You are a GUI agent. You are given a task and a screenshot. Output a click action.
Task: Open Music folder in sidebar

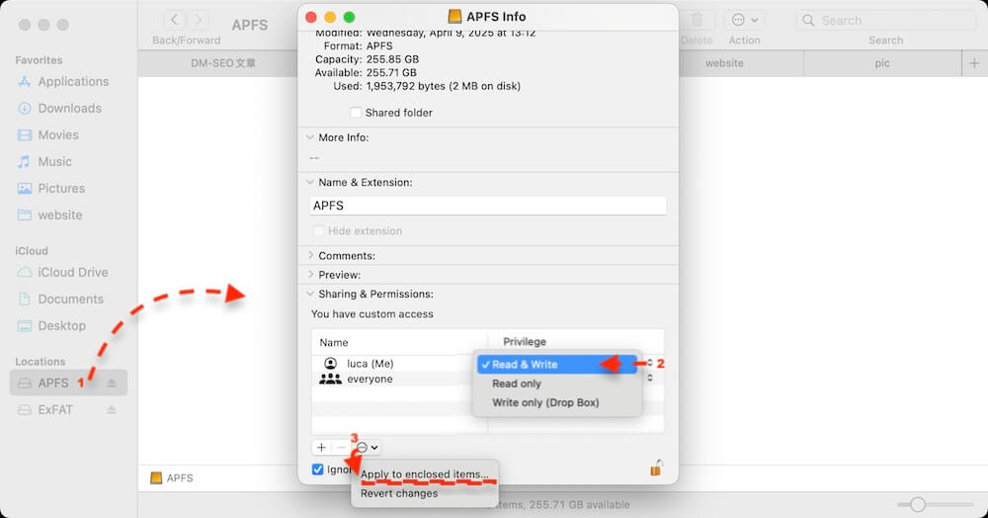click(44, 162)
